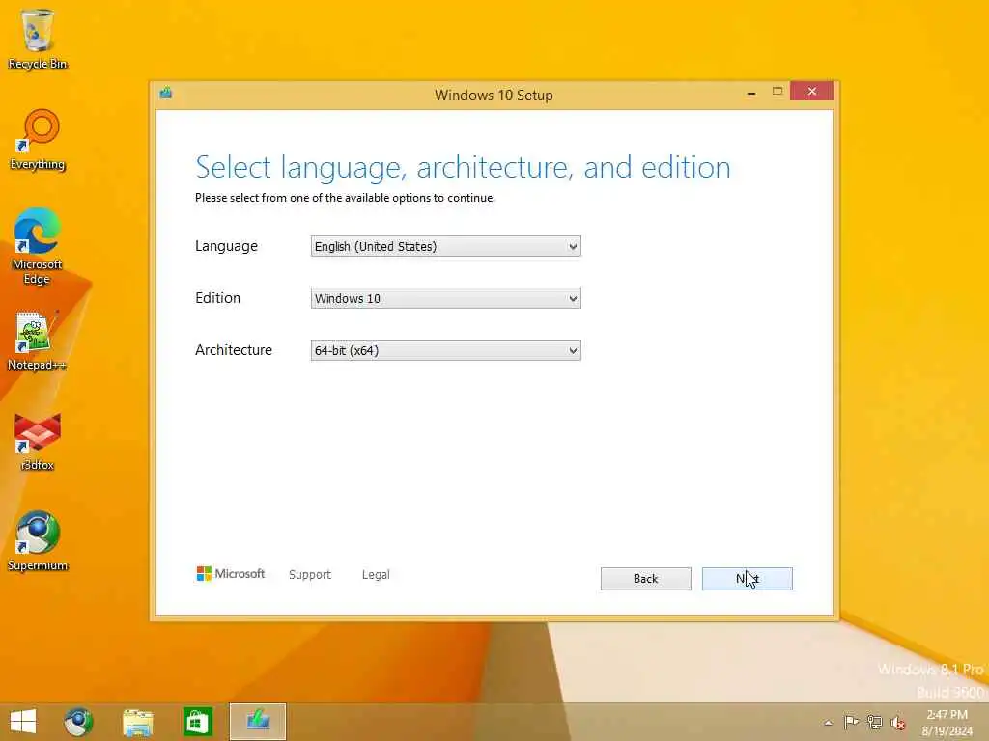Viewport: 989px width, 741px height.
Task: Click the Windows 10 Setup title text
Action: (x=494, y=96)
